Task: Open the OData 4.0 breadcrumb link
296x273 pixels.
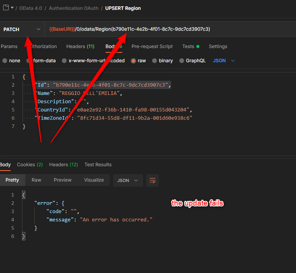Action: (x=31, y=8)
